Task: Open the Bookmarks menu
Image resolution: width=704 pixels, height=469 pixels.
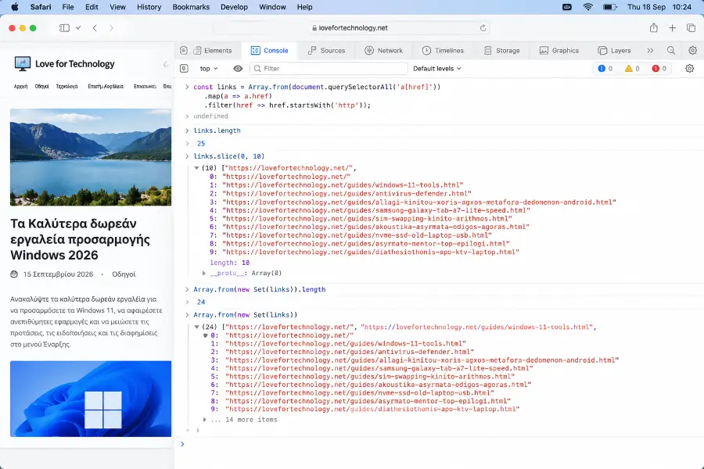Action: [191, 7]
